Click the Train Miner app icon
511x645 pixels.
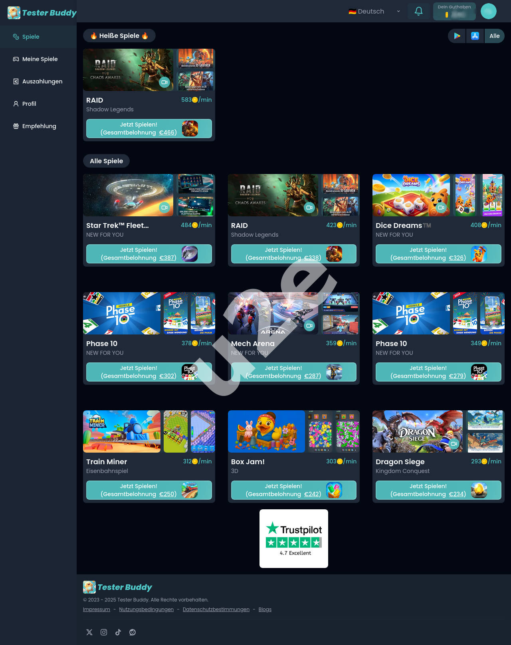click(190, 490)
